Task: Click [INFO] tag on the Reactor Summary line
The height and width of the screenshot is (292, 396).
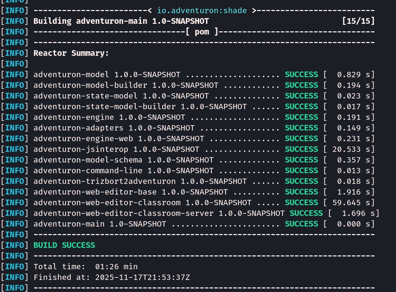Action: click(14, 53)
